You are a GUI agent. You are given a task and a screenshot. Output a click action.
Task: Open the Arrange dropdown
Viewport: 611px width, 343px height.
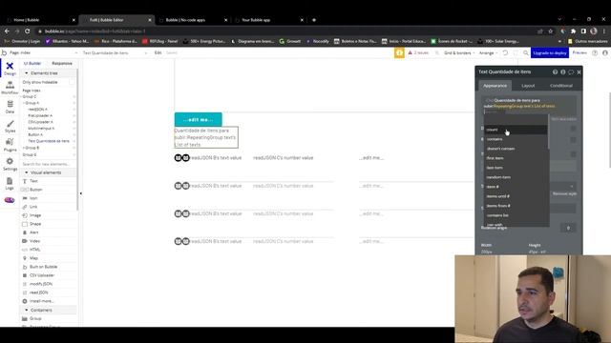(488, 52)
